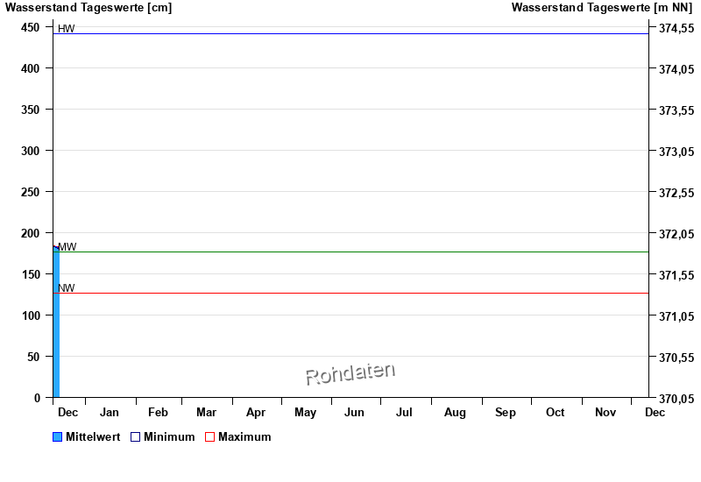This screenshot has width=701, height=482.
Task: Click the Wasserstand Tageswerte [cm] axis title
Action: pyautogui.click(x=89, y=8)
